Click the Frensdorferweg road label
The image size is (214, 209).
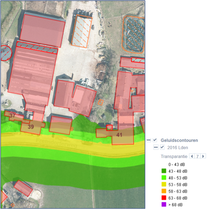tap(56, 143)
